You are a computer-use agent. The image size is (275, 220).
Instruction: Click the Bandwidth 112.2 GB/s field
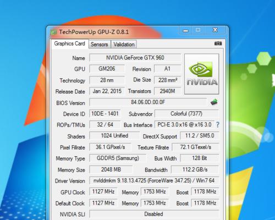[x=195, y=169]
